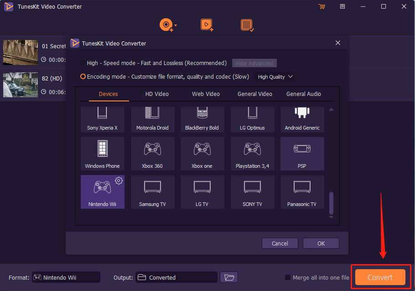Open the converted list icon
The width and height of the screenshot is (415, 291).
click(x=247, y=25)
